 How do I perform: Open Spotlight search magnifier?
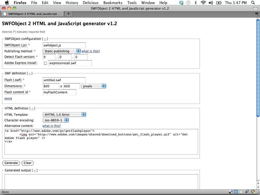[253, 3]
